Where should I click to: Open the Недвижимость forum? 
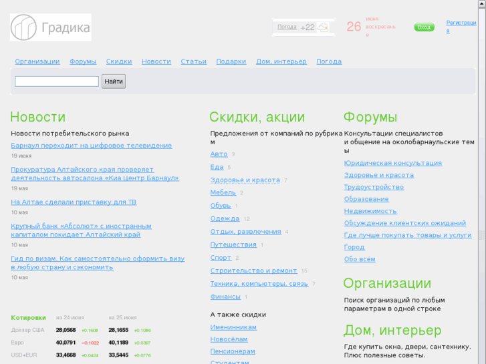click(x=370, y=211)
